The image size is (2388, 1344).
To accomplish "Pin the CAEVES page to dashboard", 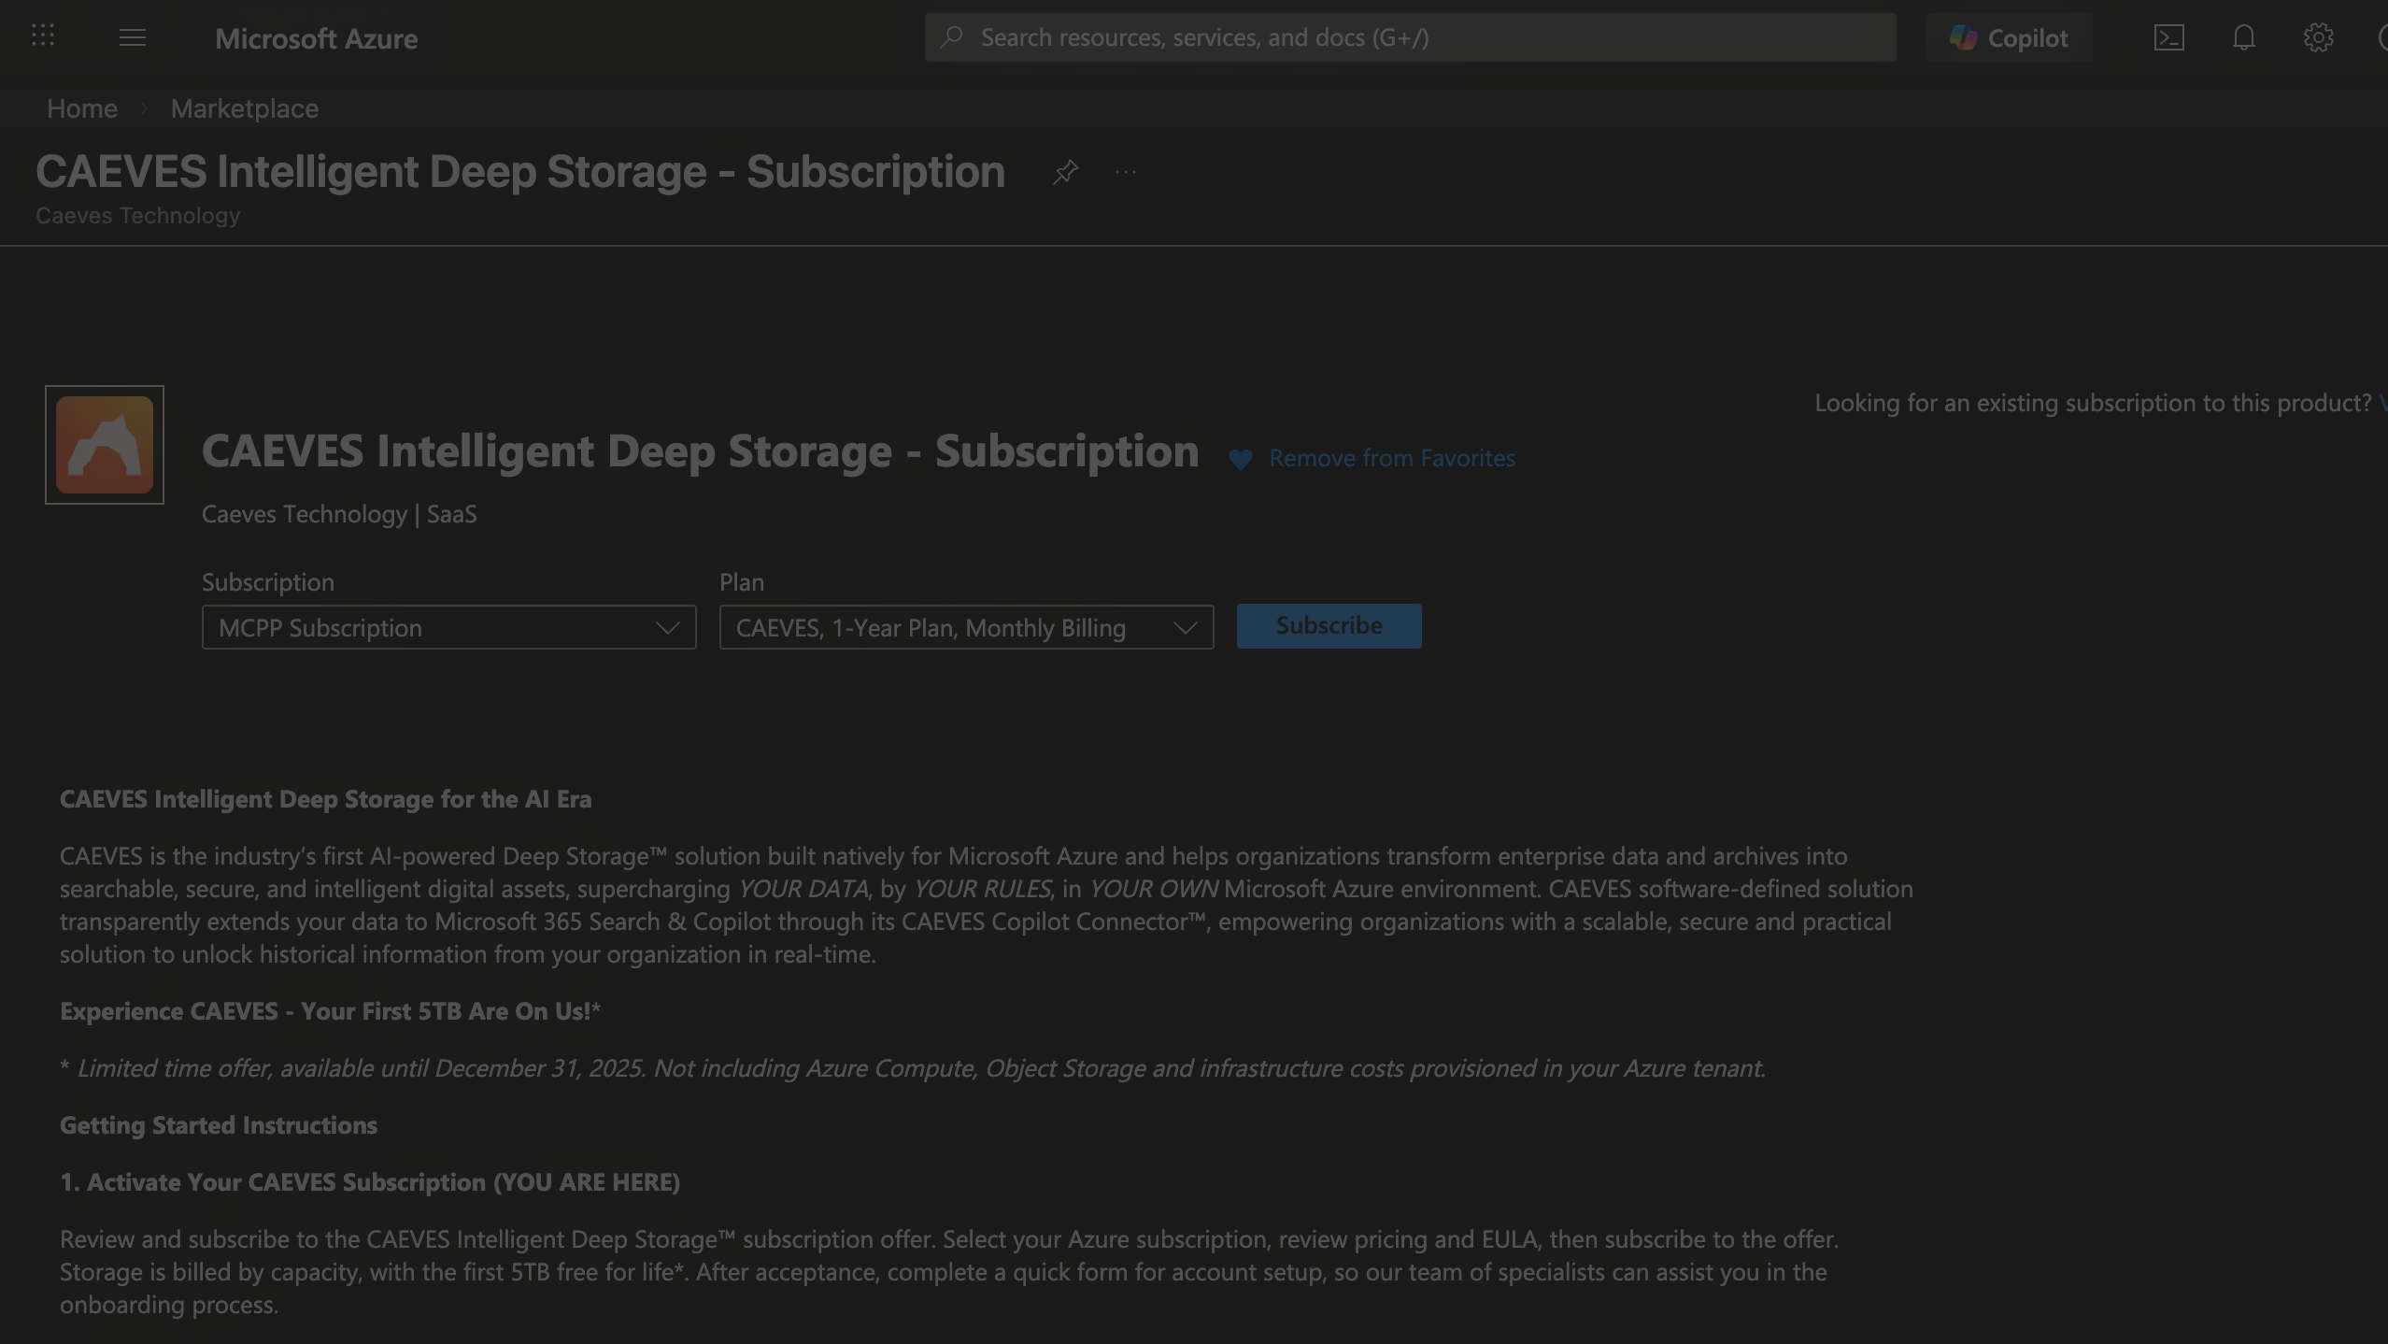I will [x=1065, y=172].
